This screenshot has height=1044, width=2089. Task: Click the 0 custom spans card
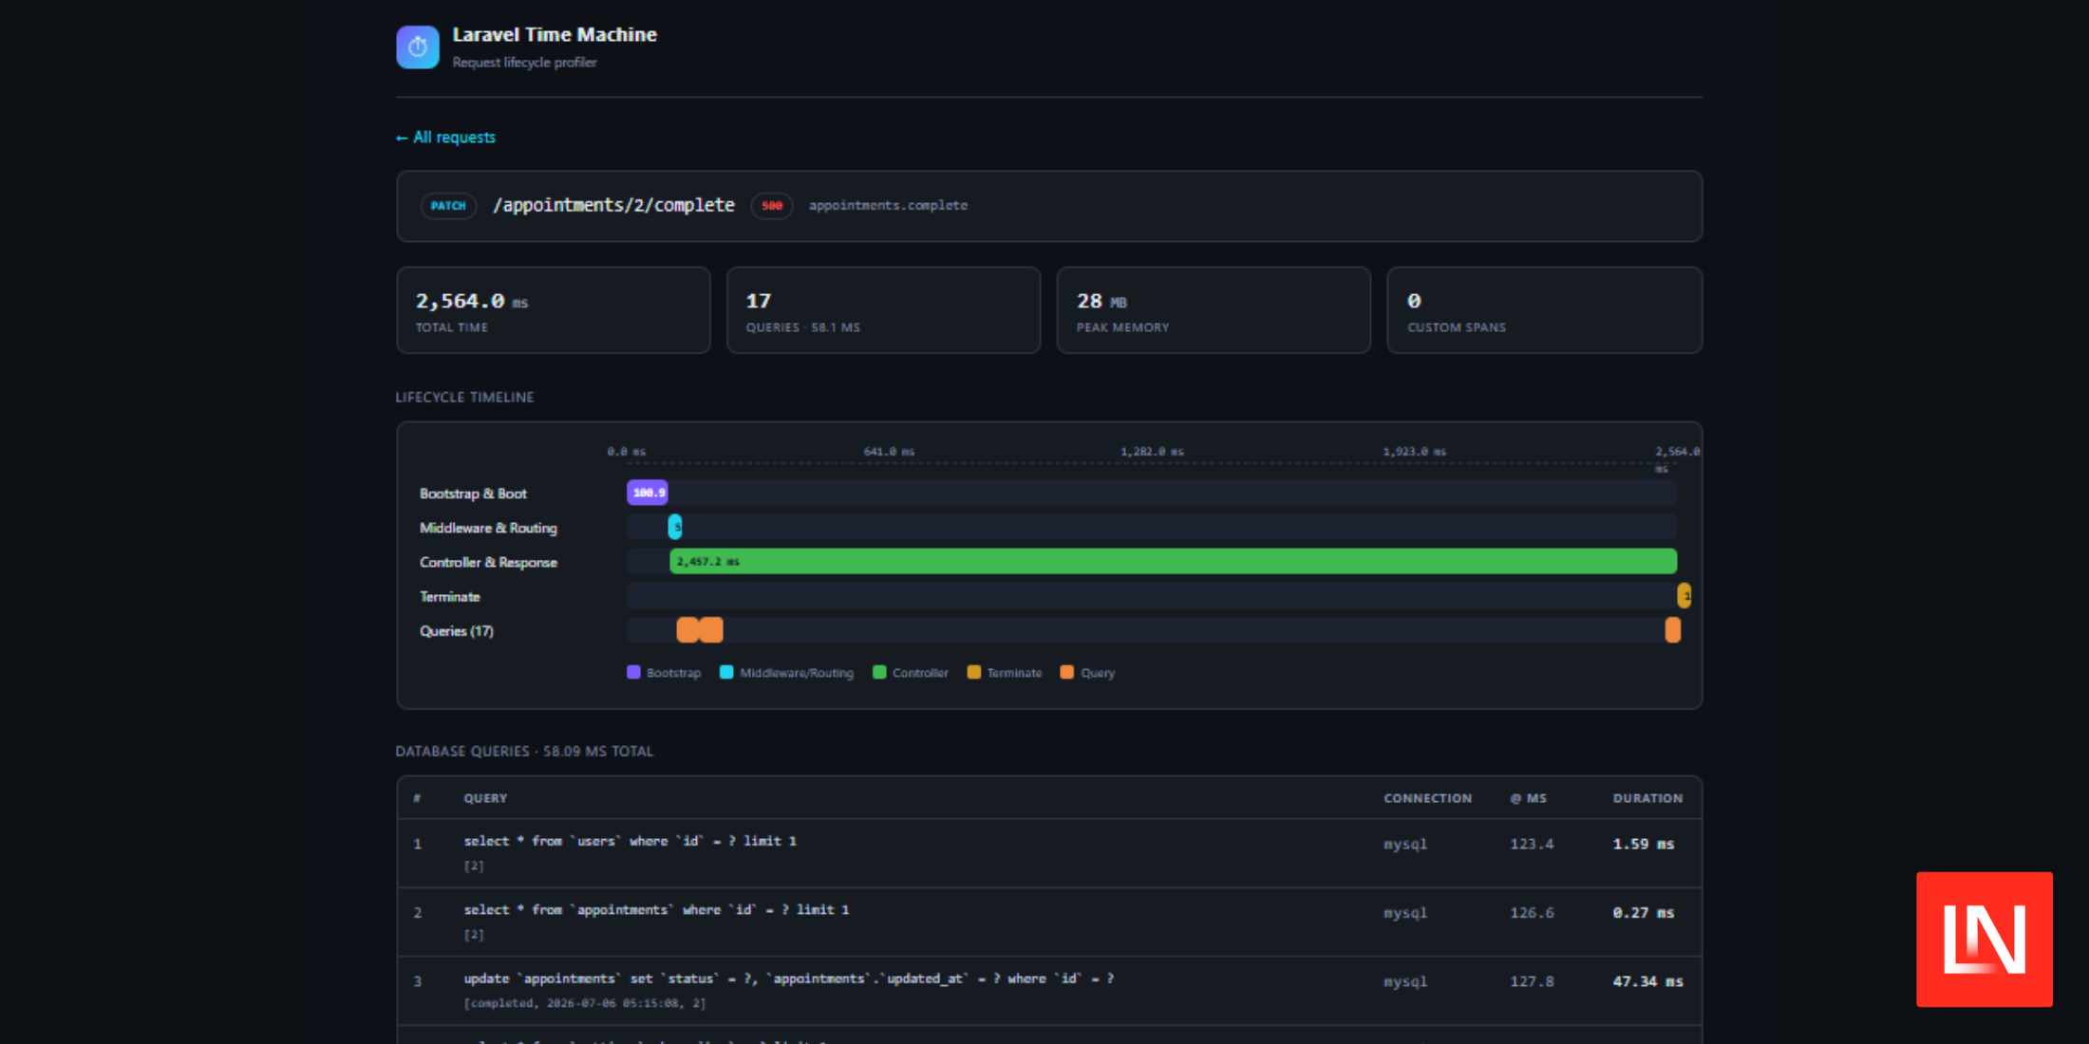(1544, 310)
